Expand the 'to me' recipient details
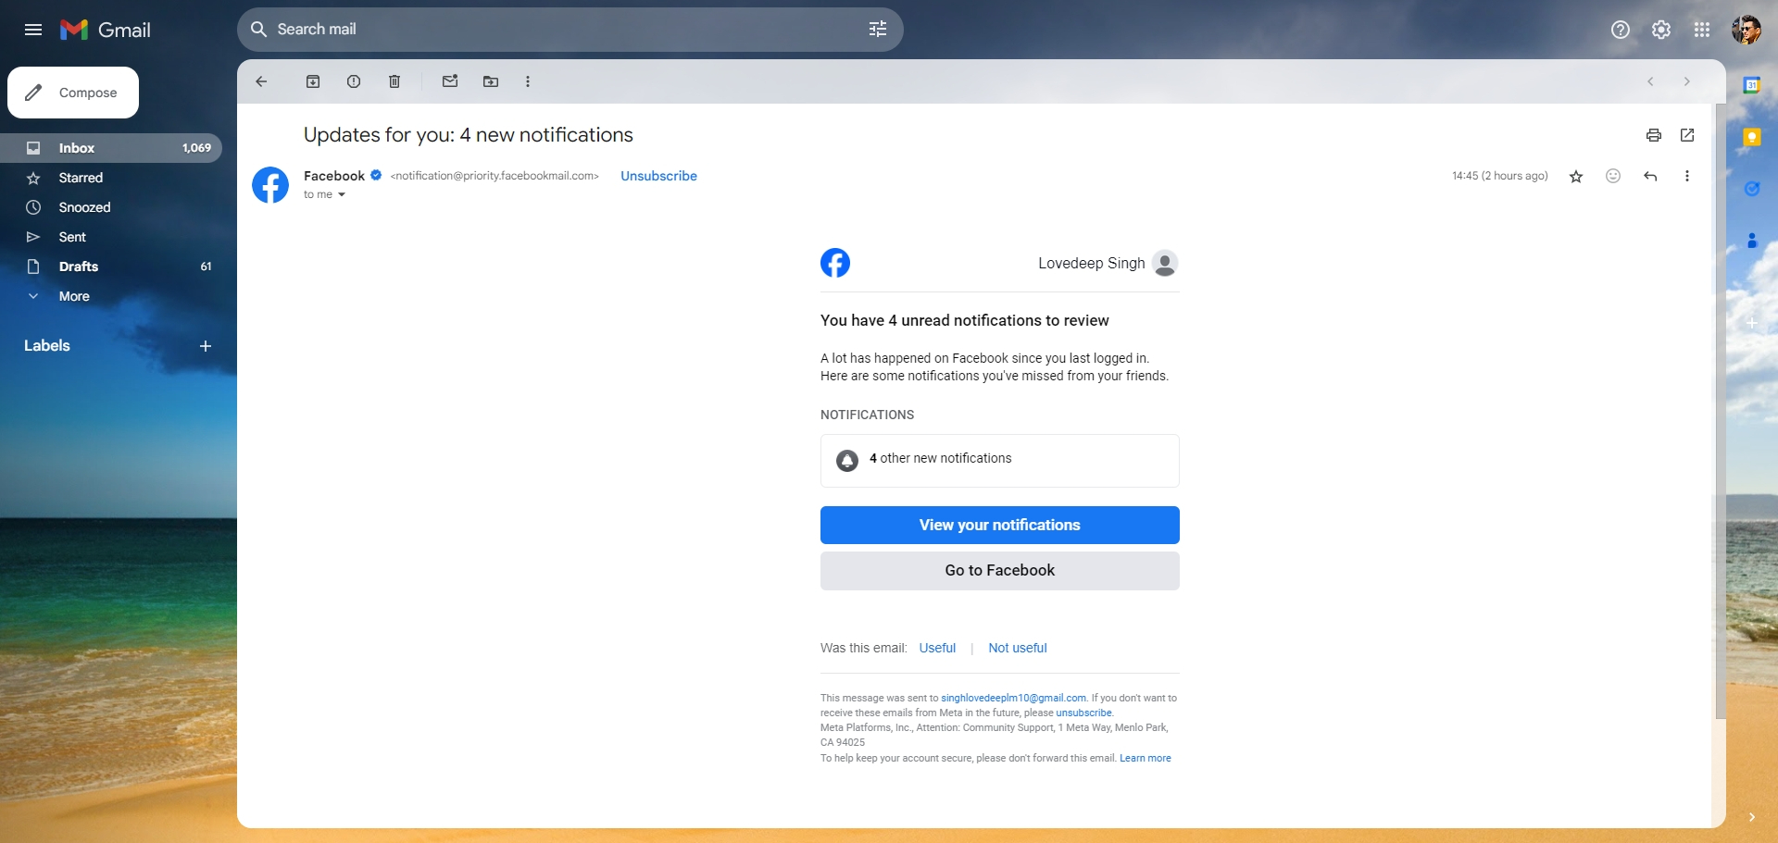 point(341,195)
